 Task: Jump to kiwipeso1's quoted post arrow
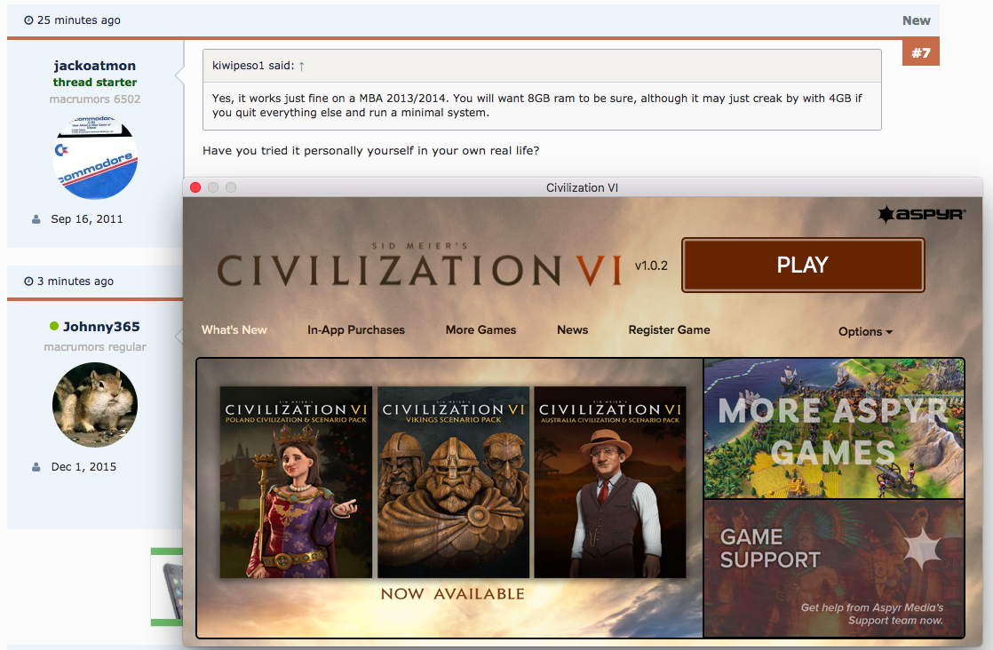point(301,66)
